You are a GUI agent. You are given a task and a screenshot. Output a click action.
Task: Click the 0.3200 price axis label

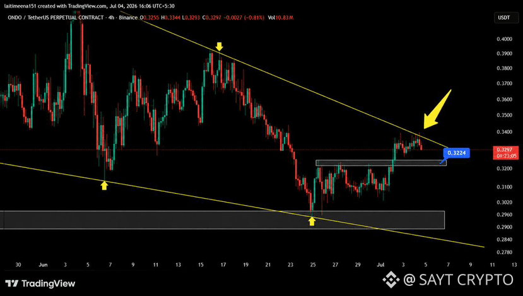[x=504, y=169]
